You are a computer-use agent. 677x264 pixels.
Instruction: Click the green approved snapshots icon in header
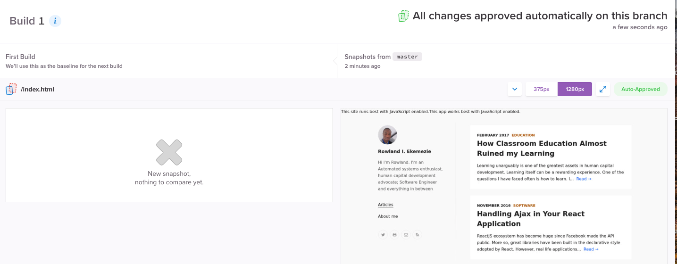click(x=403, y=16)
